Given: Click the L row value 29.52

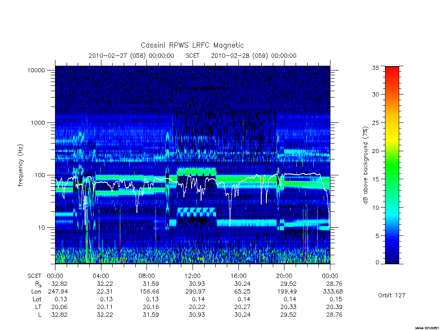Looking at the screenshot, I should [x=288, y=315].
